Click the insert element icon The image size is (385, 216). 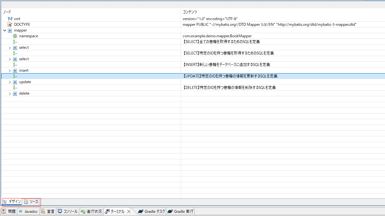pos(15,70)
